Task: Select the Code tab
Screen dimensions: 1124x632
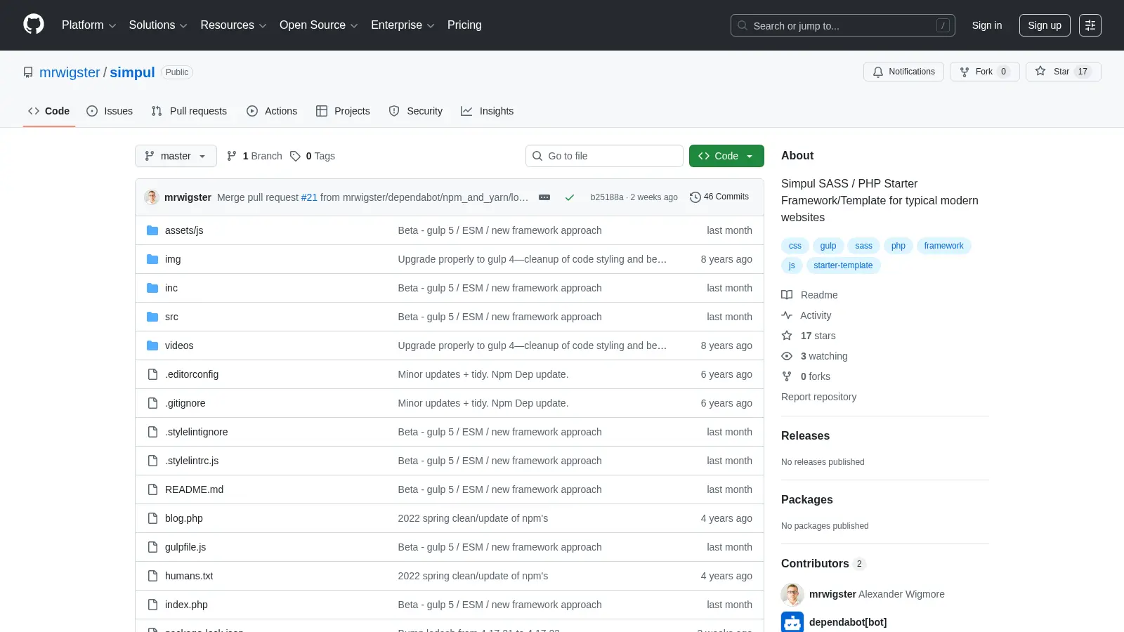Action: coord(49,111)
